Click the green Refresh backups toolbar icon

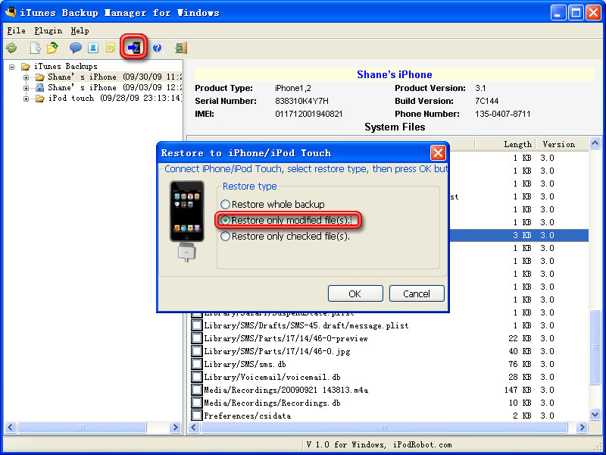[11, 48]
